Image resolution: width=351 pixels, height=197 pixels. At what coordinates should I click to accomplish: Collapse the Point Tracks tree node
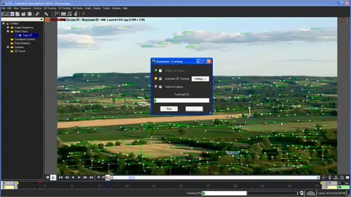click(x=8, y=32)
